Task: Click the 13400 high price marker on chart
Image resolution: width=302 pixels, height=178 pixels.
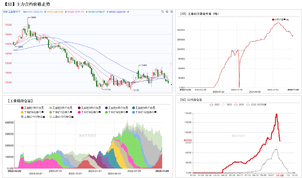Action: [143, 65]
